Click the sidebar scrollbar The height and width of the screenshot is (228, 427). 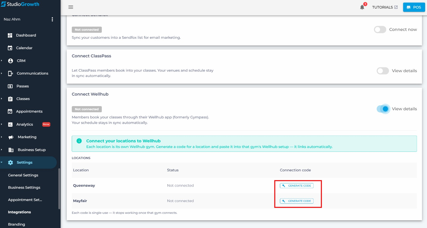pos(59,189)
